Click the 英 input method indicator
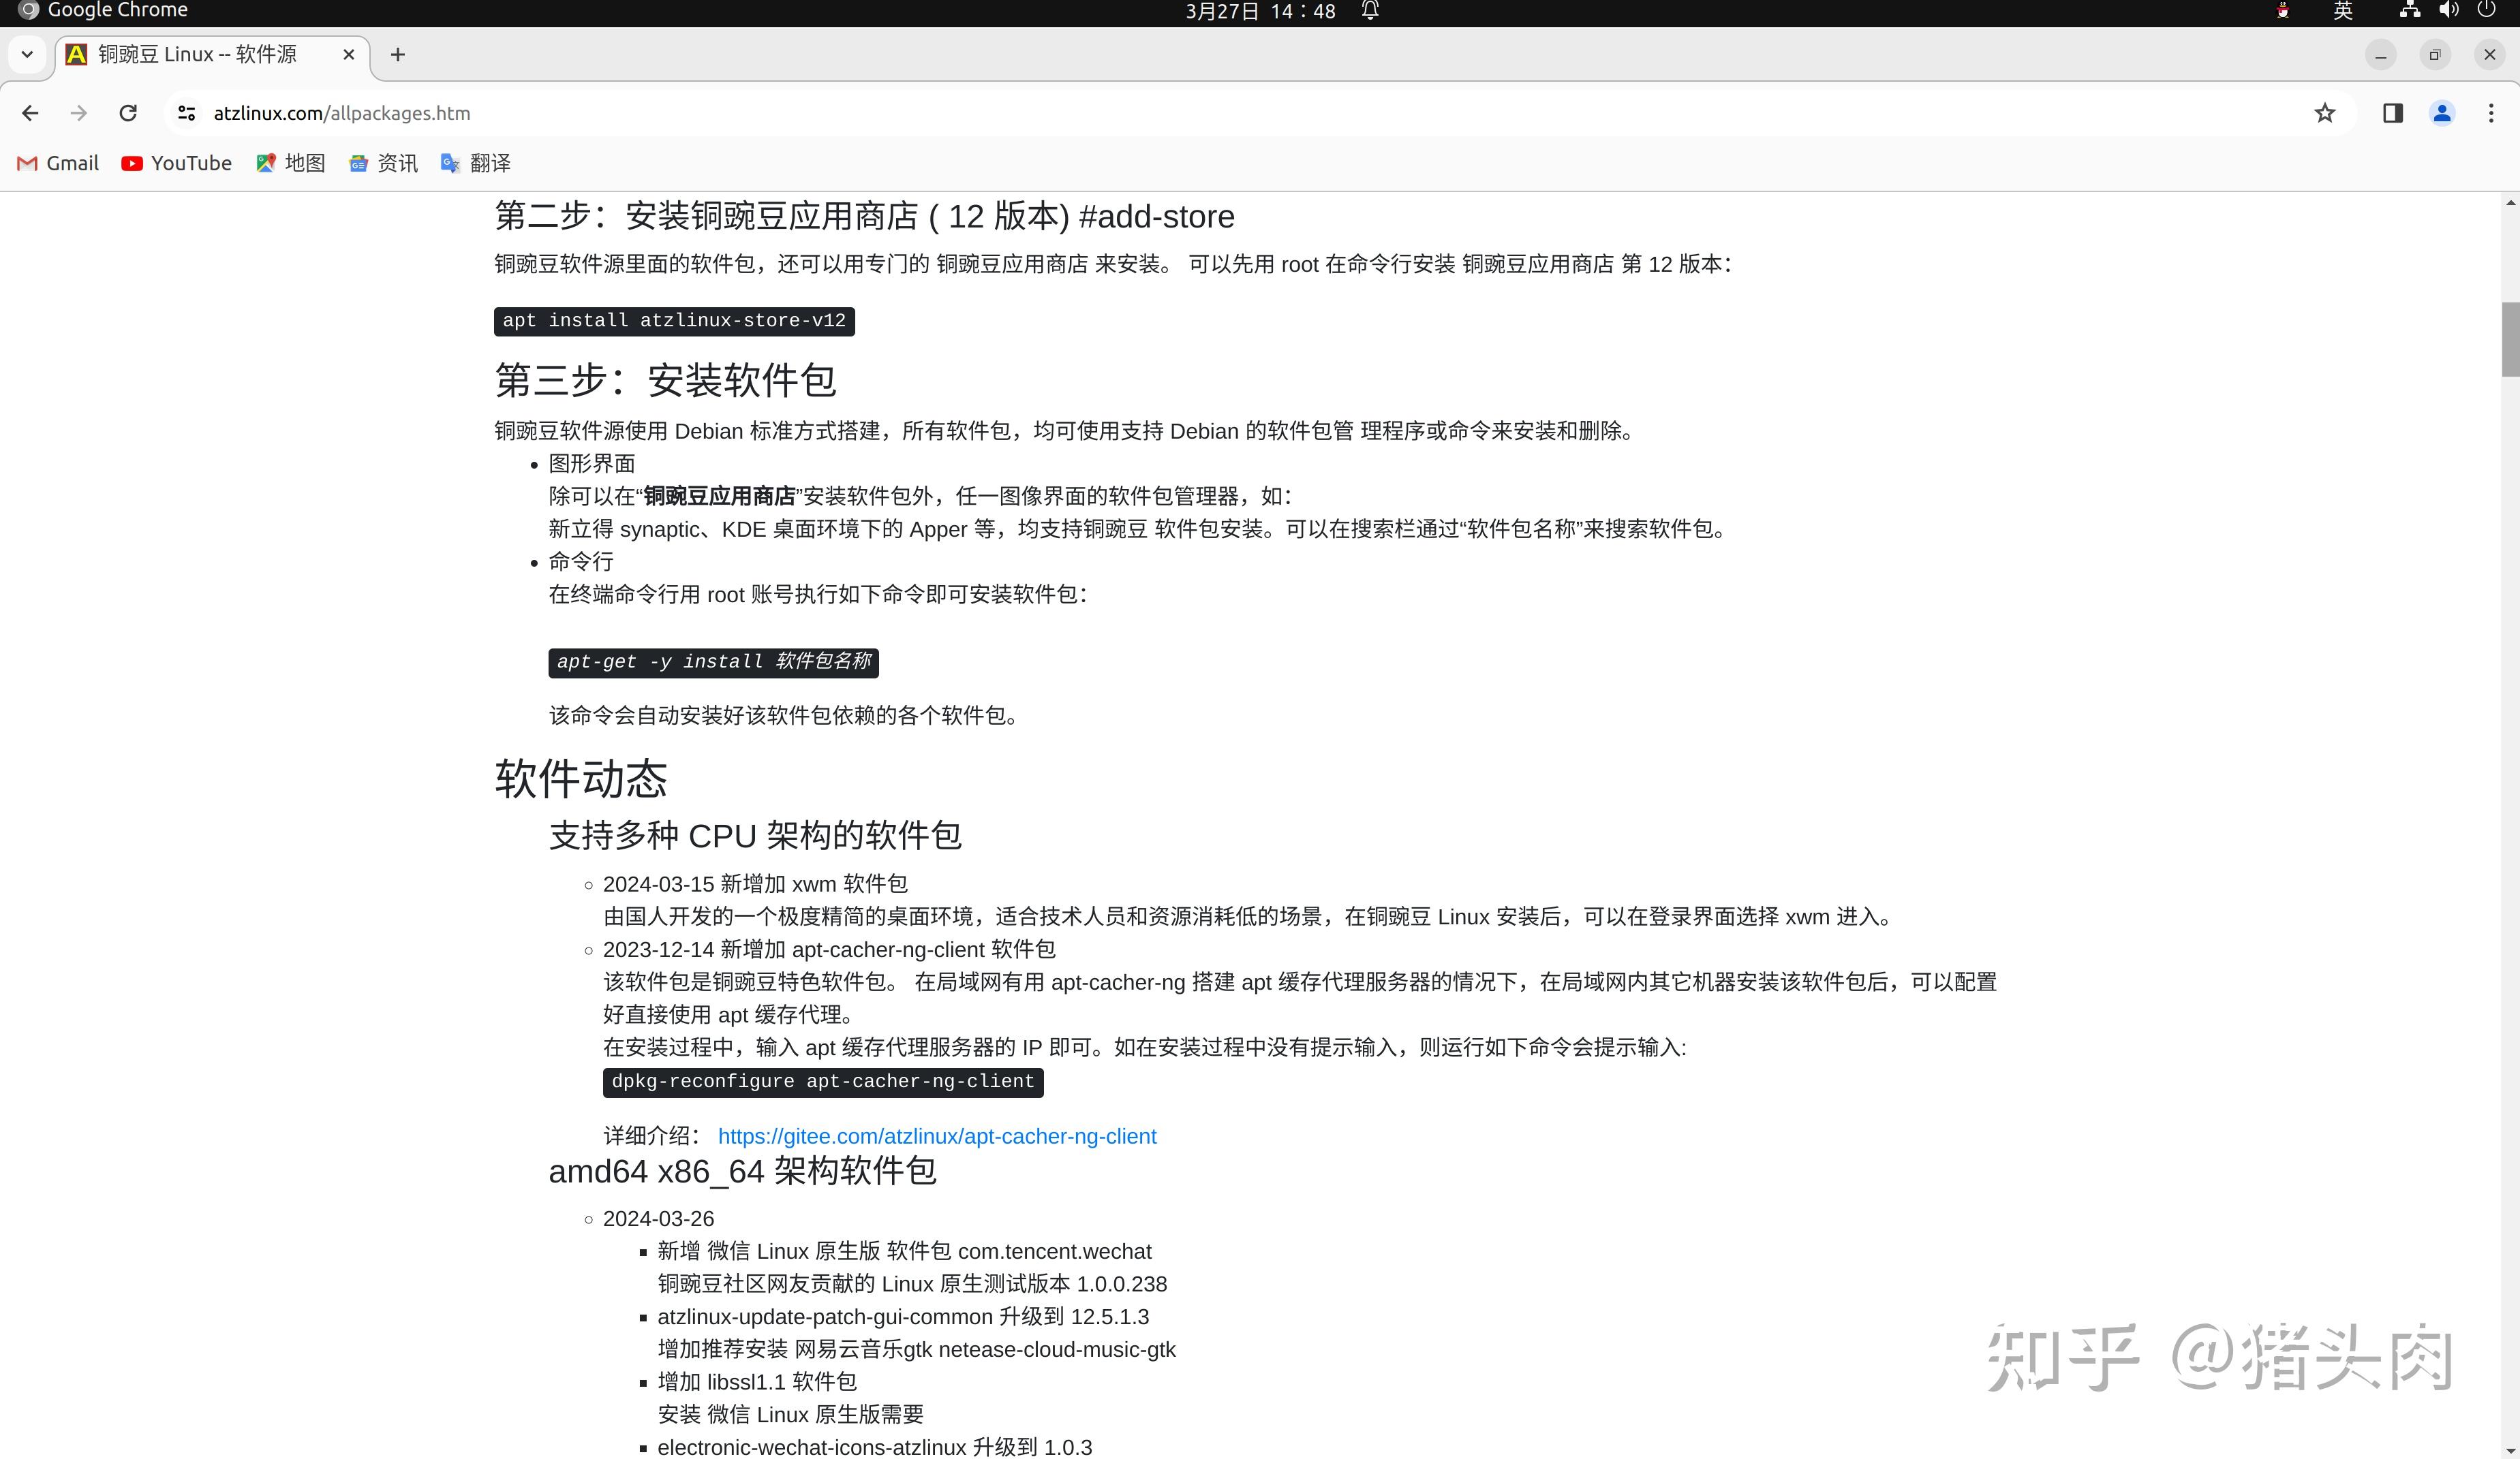Viewport: 2520px width, 1459px height. tap(2344, 11)
